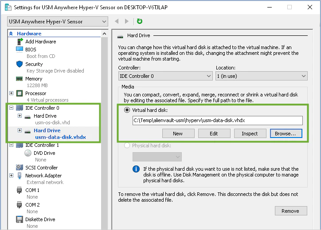Click the green Refresh icon in toolbar
The height and width of the screenshot is (230, 321).
pyautogui.click(x=139, y=21)
